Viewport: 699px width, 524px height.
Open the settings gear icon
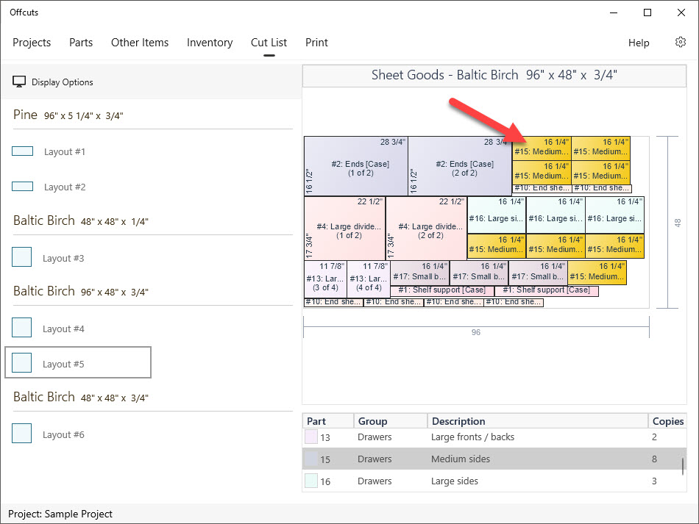click(x=681, y=43)
